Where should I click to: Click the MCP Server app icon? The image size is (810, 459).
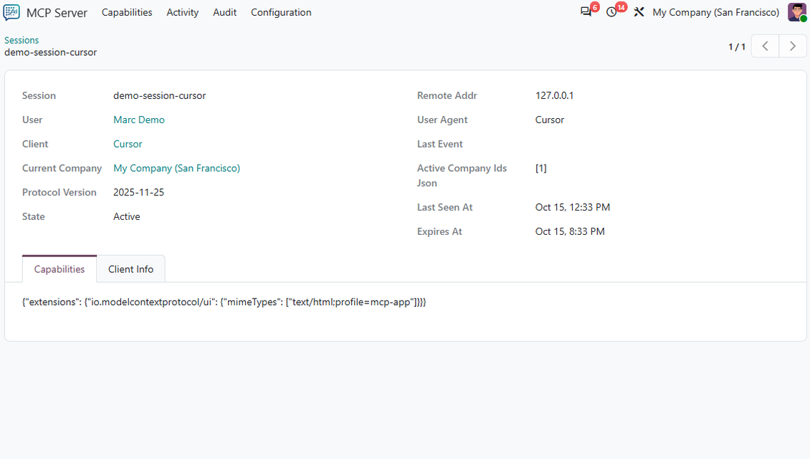(11, 12)
